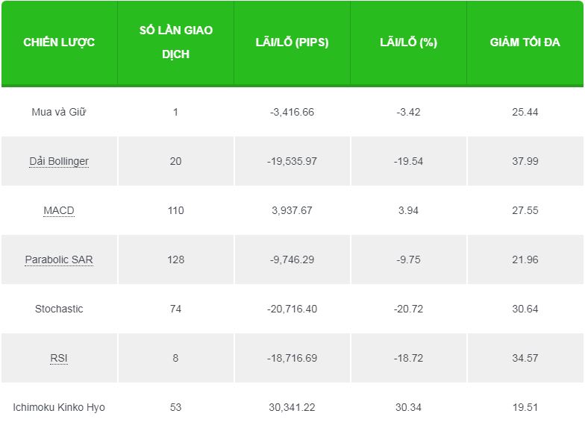Click the CHIẾN LƯỢC column header
The width and height of the screenshot is (585, 431).
59,43
